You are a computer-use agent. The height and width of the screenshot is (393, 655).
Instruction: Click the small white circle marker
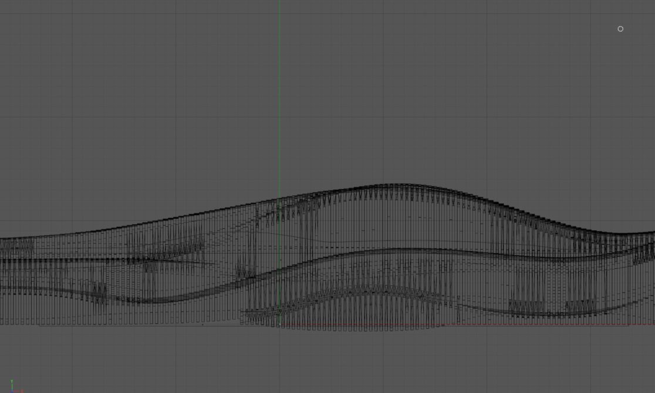(x=620, y=29)
